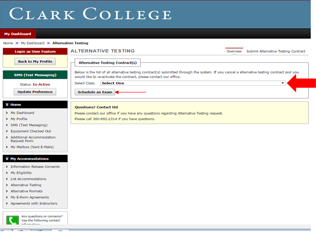
Task: Click arrow icon beside My Eligibility
Action: (x=7, y=173)
